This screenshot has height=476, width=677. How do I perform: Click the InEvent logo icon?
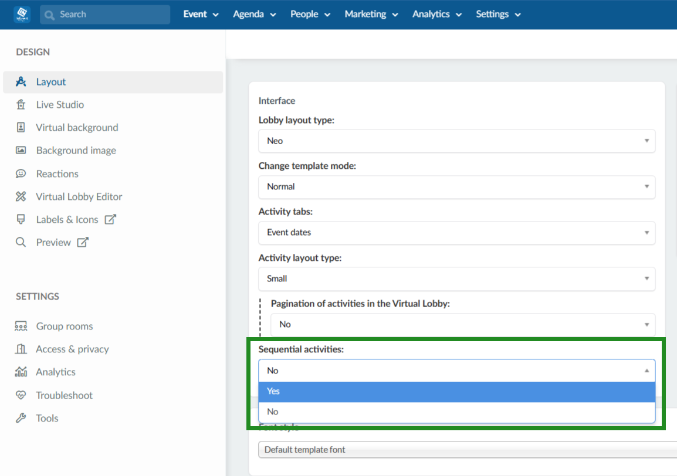pos(21,14)
